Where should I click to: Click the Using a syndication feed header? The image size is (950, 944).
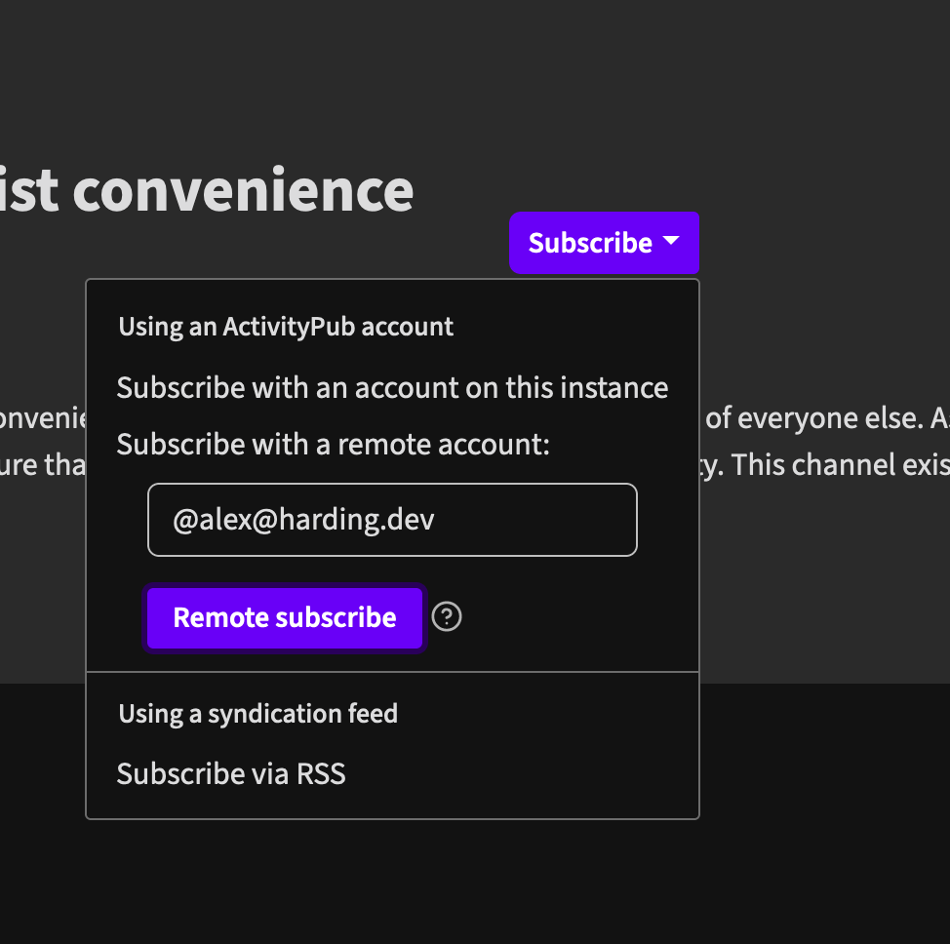257,713
